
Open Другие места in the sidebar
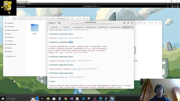pos(10,56)
